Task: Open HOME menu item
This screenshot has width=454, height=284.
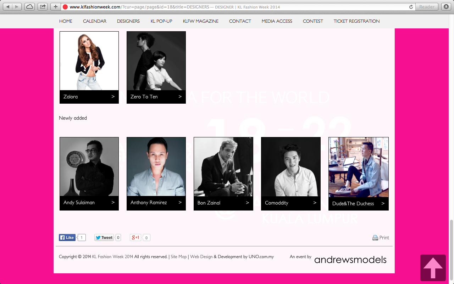Action: point(66,21)
